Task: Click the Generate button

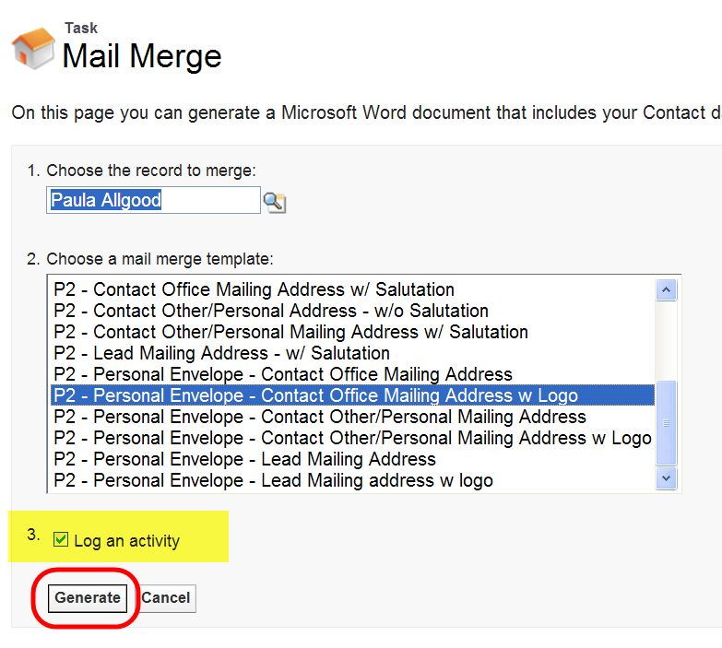Action: coord(88,598)
